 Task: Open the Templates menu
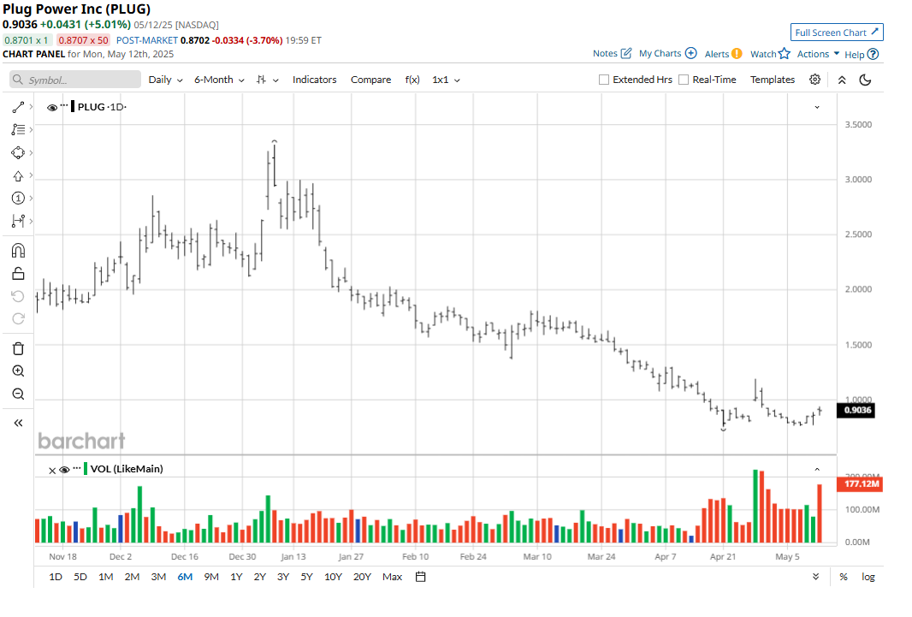[x=772, y=80]
